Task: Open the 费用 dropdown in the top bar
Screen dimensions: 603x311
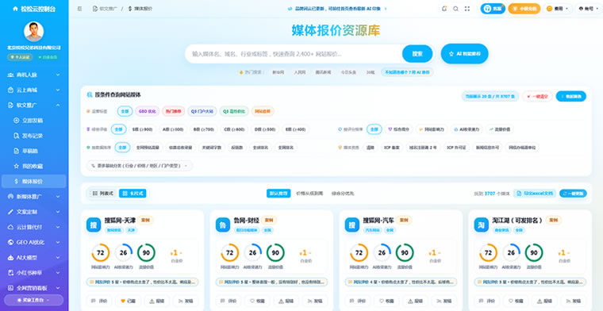Action: [x=557, y=9]
